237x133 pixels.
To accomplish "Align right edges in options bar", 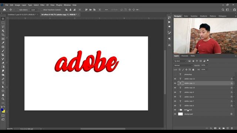I will pyautogui.click(x=74, y=10).
